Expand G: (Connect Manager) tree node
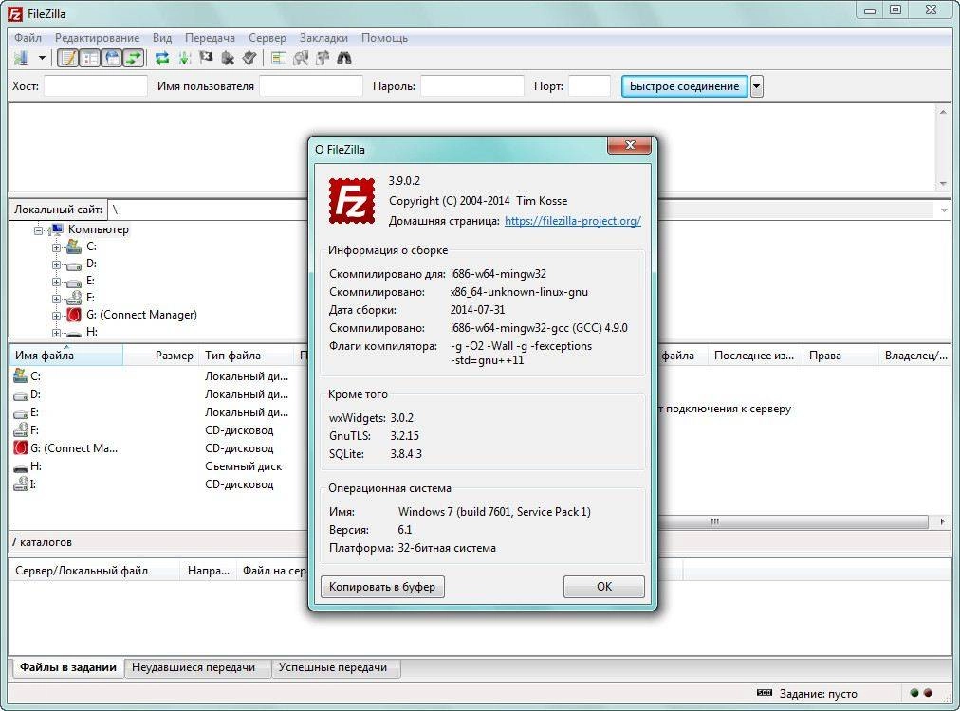The width and height of the screenshot is (960, 711). click(x=56, y=316)
